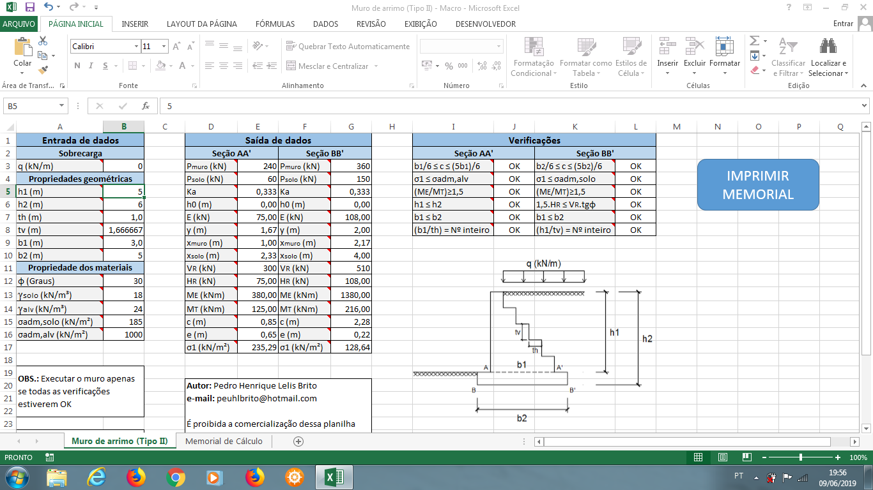The width and height of the screenshot is (873, 490).
Task: Increase font size with the larger A icon
Action: [177, 47]
